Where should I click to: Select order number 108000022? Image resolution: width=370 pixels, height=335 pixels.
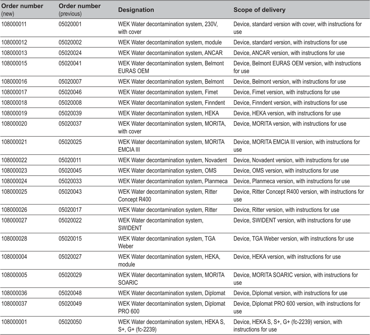pos(14,160)
